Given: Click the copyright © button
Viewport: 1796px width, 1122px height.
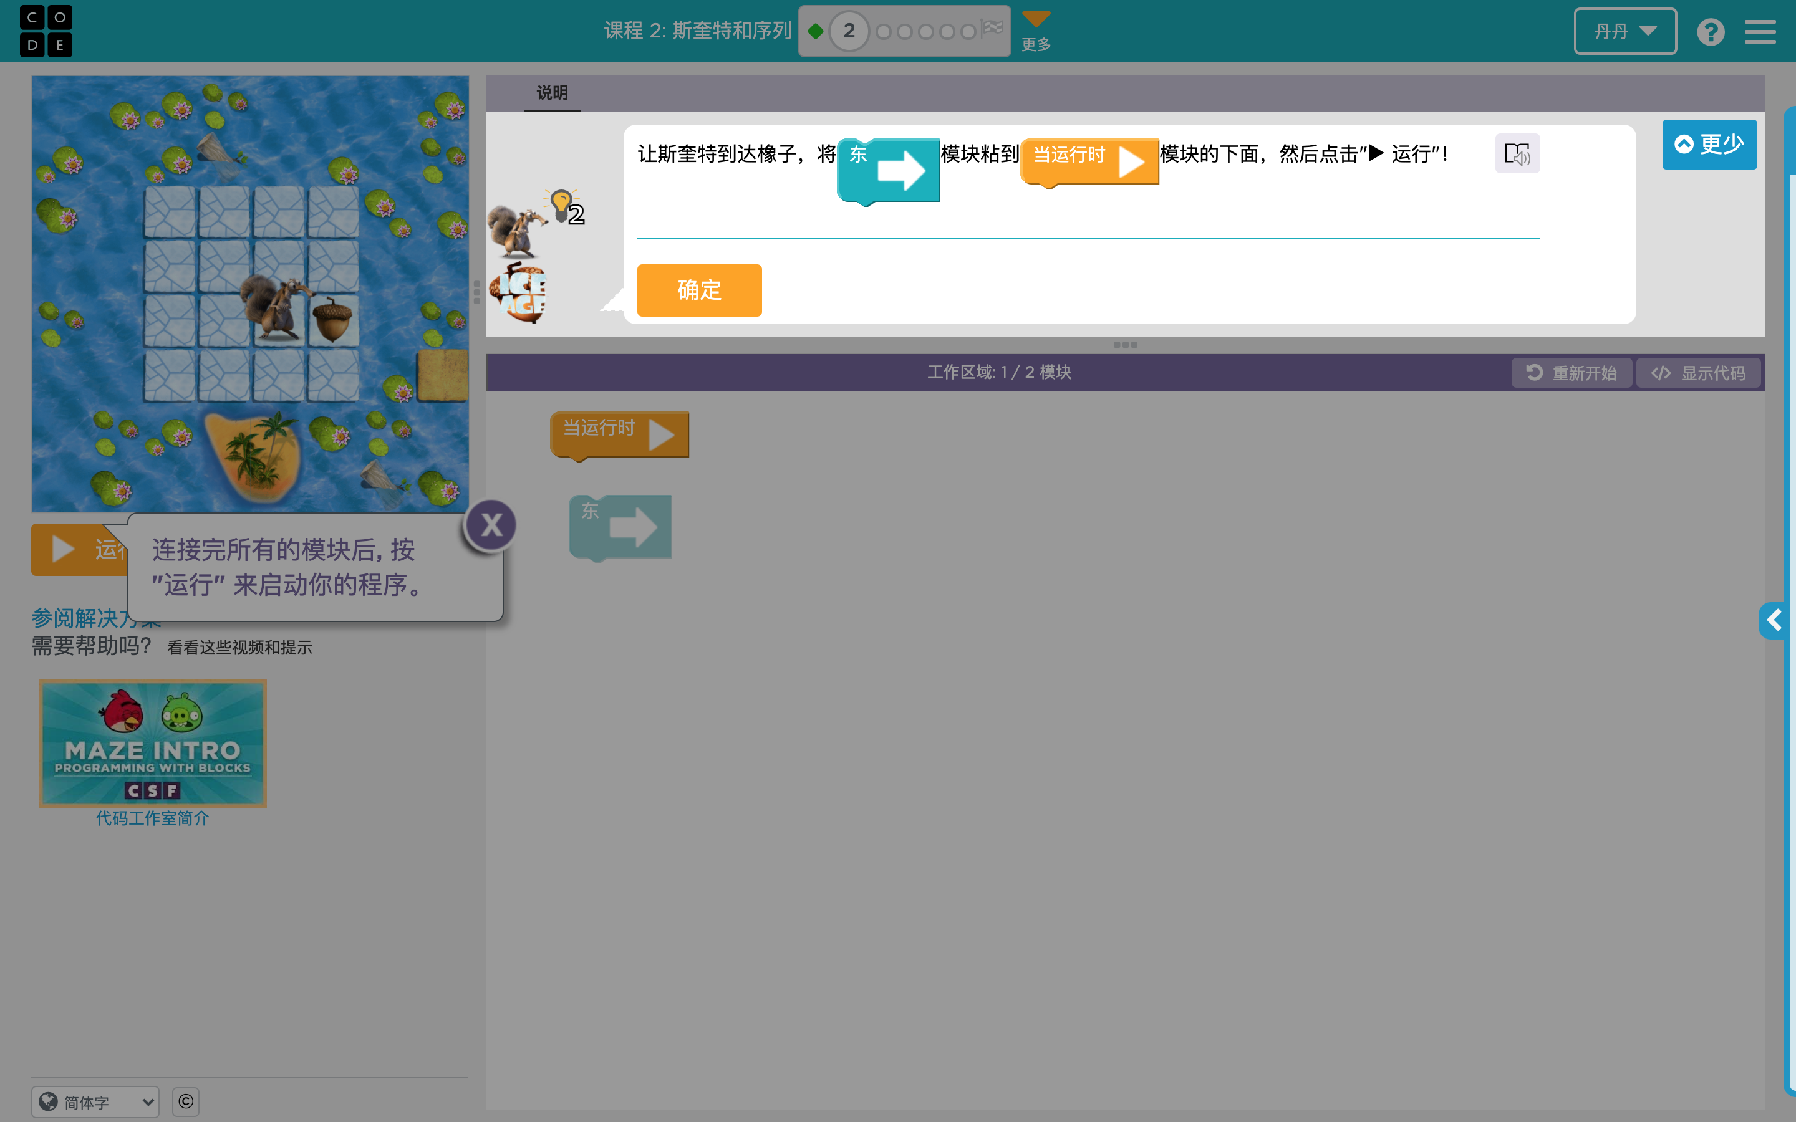Looking at the screenshot, I should (186, 1102).
